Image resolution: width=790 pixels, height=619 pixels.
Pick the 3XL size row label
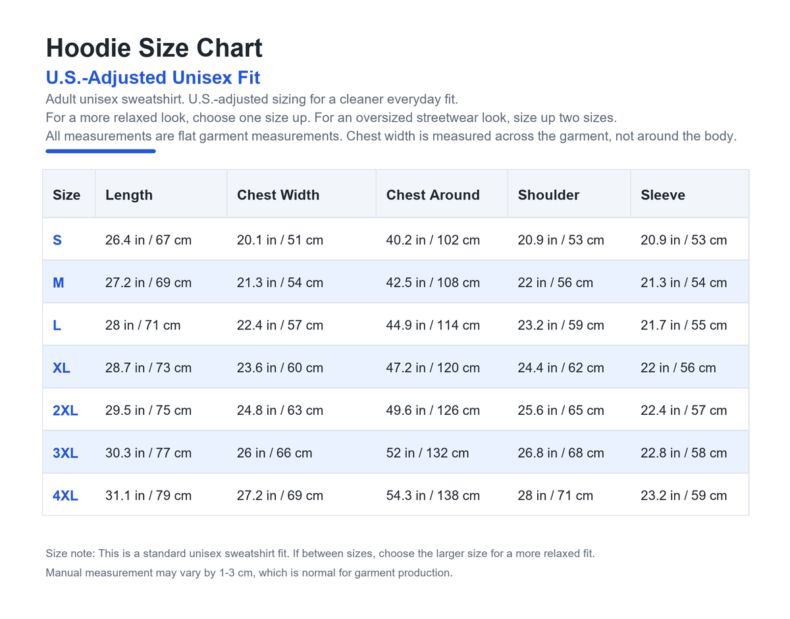click(65, 453)
